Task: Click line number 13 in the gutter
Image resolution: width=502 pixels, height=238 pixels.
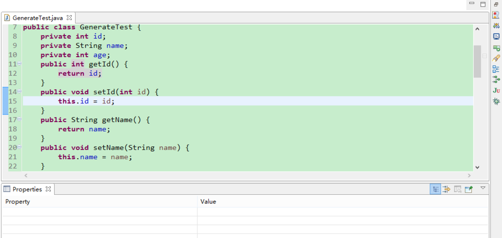Action: point(13,83)
